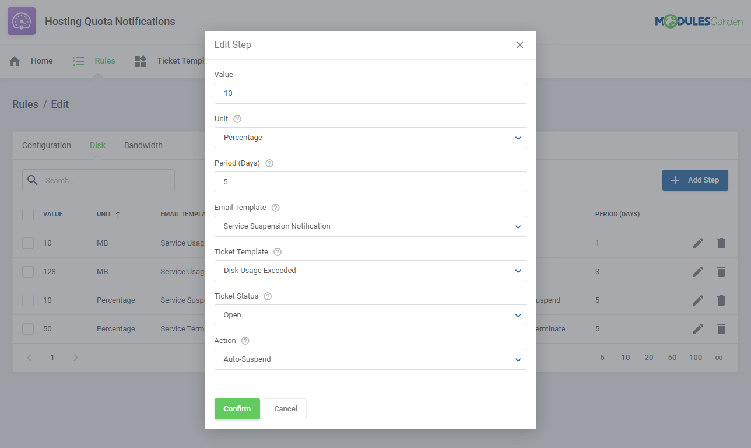This screenshot has width=751, height=448.
Task: Delete the 10 MB step row
Action: point(721,243)
